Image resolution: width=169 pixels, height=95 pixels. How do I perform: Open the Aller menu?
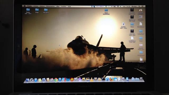pyautogui.click(x=58, y=6)
